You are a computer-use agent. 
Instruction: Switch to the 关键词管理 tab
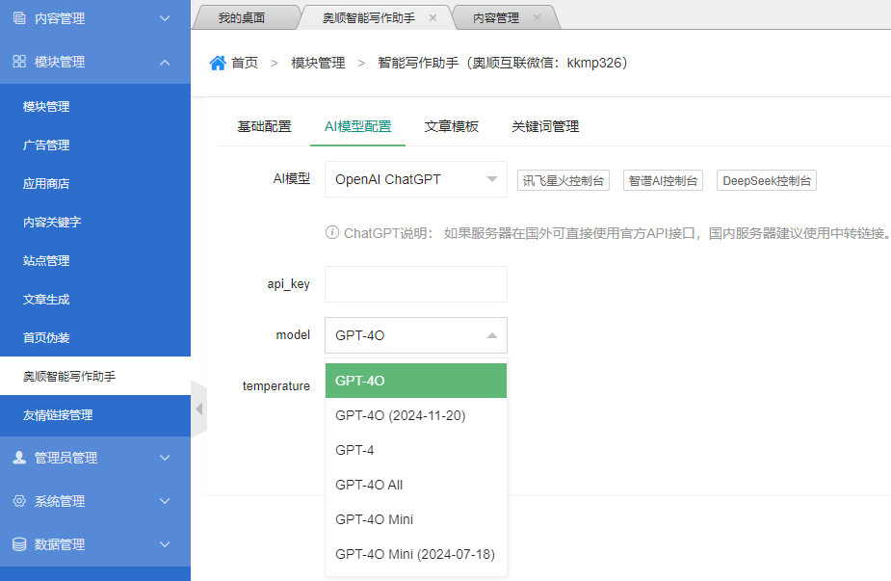(545, 126)
